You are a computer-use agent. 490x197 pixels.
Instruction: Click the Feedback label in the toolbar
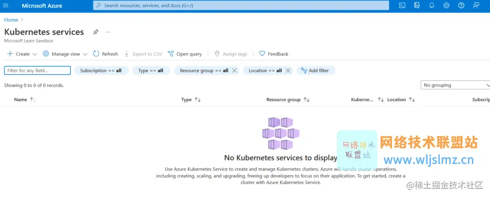coord(278,54)
